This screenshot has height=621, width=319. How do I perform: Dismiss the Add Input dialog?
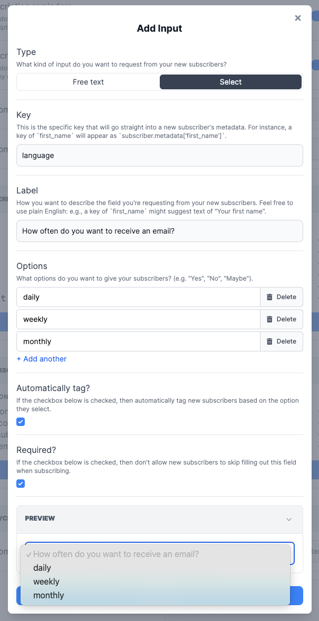point(297,17)
